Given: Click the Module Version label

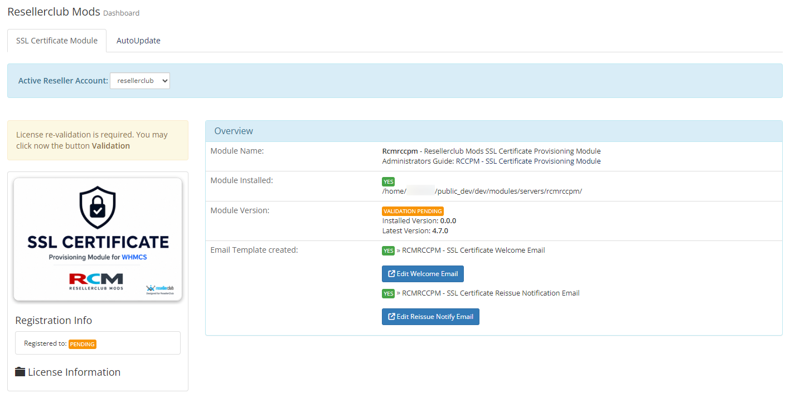Looking at the screenshot, I should (x=240, y=210).
